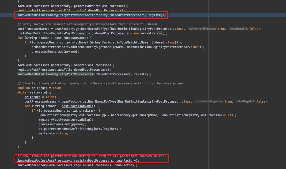This screenshot has height=169, width=286.
Task: Click "if (!processedBeans.contains(ppName)) {" line
Action: (66, 111)
